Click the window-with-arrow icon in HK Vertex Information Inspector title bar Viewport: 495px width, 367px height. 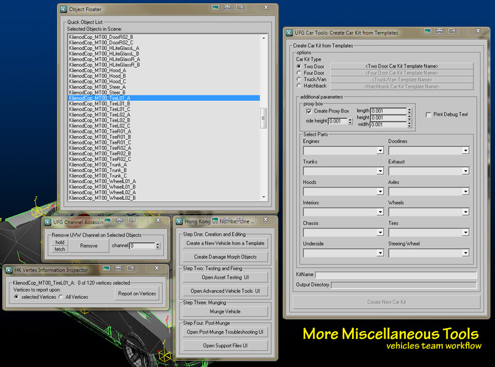(x=131, y=268)
